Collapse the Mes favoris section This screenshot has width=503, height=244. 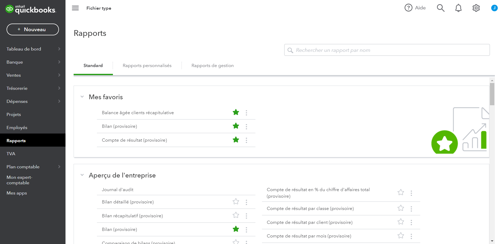pyautogui.click(x=82, y=97)
